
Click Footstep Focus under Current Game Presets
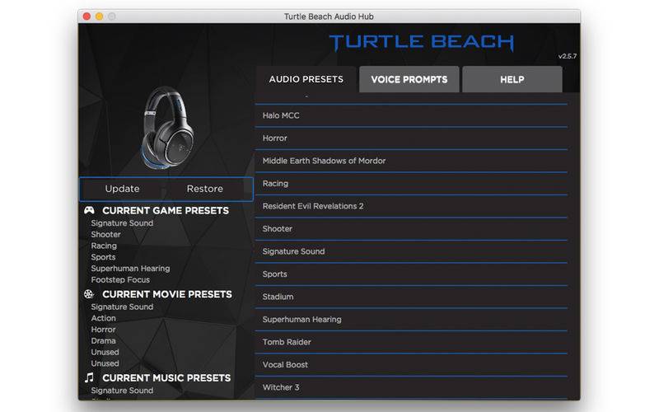[120, 280]
